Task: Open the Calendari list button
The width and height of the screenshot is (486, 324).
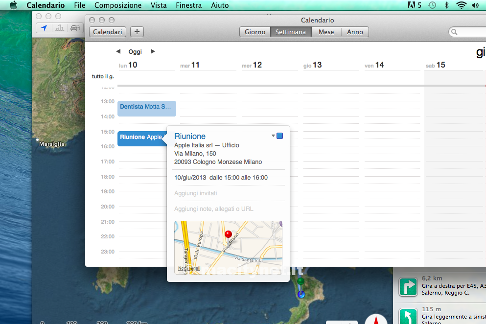Action: [108, 32]
